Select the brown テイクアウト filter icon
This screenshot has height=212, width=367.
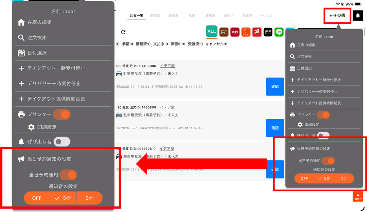(224, 32)
